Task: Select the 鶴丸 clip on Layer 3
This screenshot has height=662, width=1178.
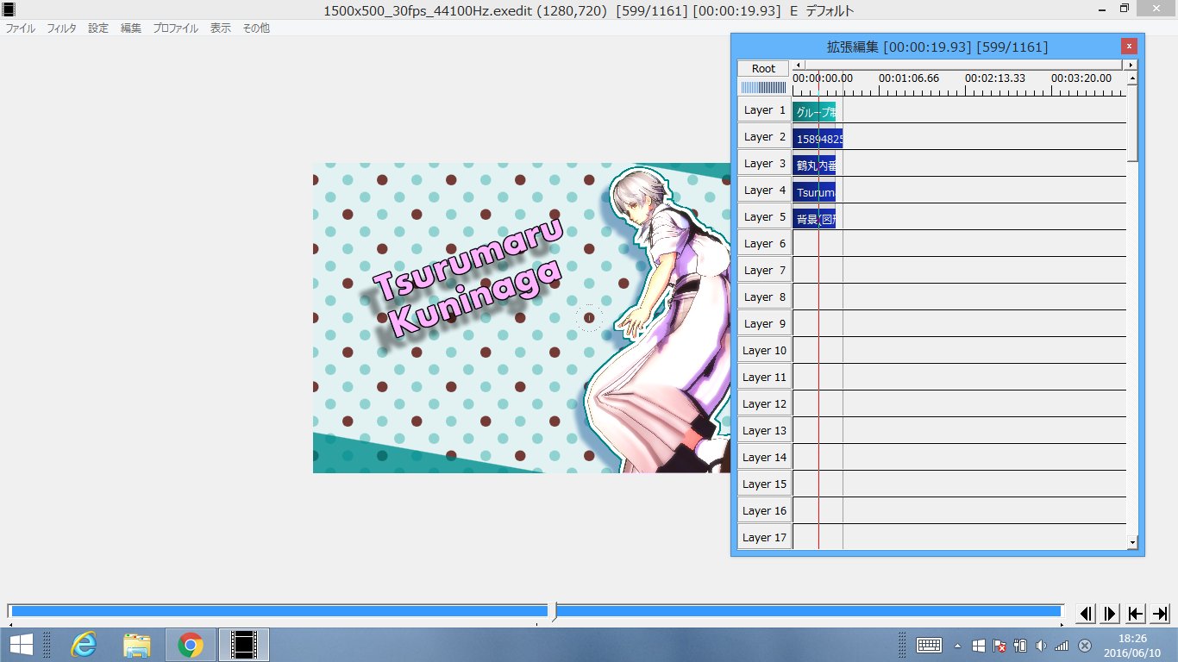Action: tap(814, 165)
